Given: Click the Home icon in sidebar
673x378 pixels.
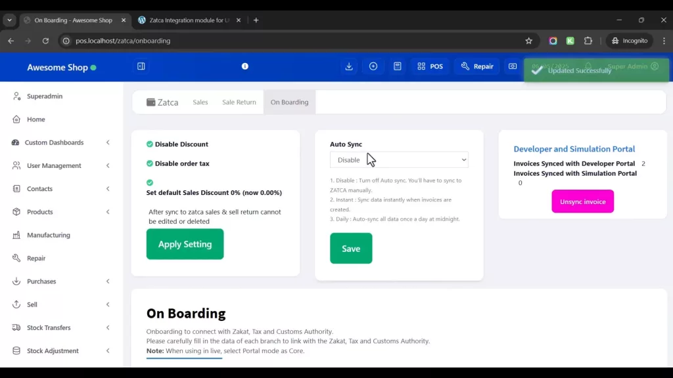Looking at the screenshot, I should pyautogui.click(x=17, y=119).
